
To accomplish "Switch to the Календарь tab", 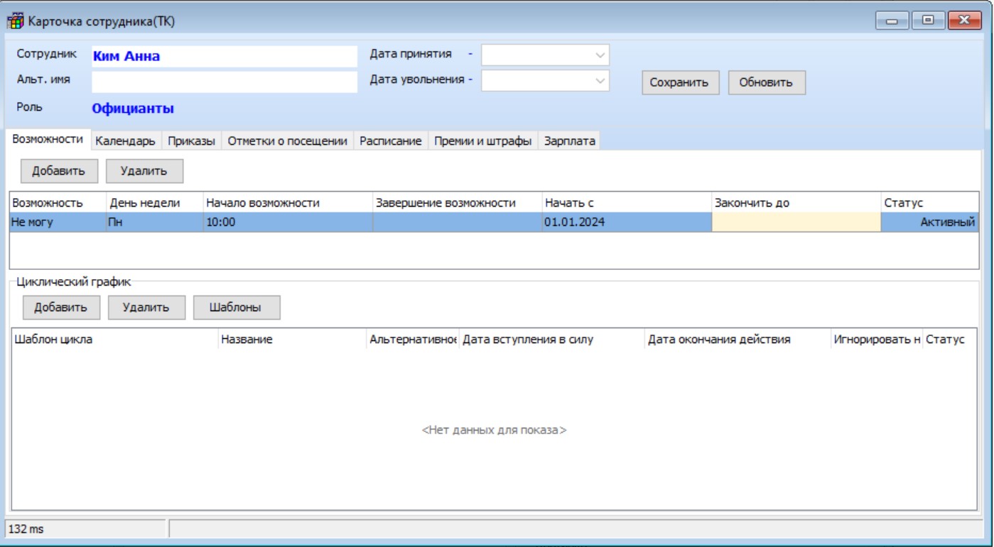I will [x=126, y=141].
